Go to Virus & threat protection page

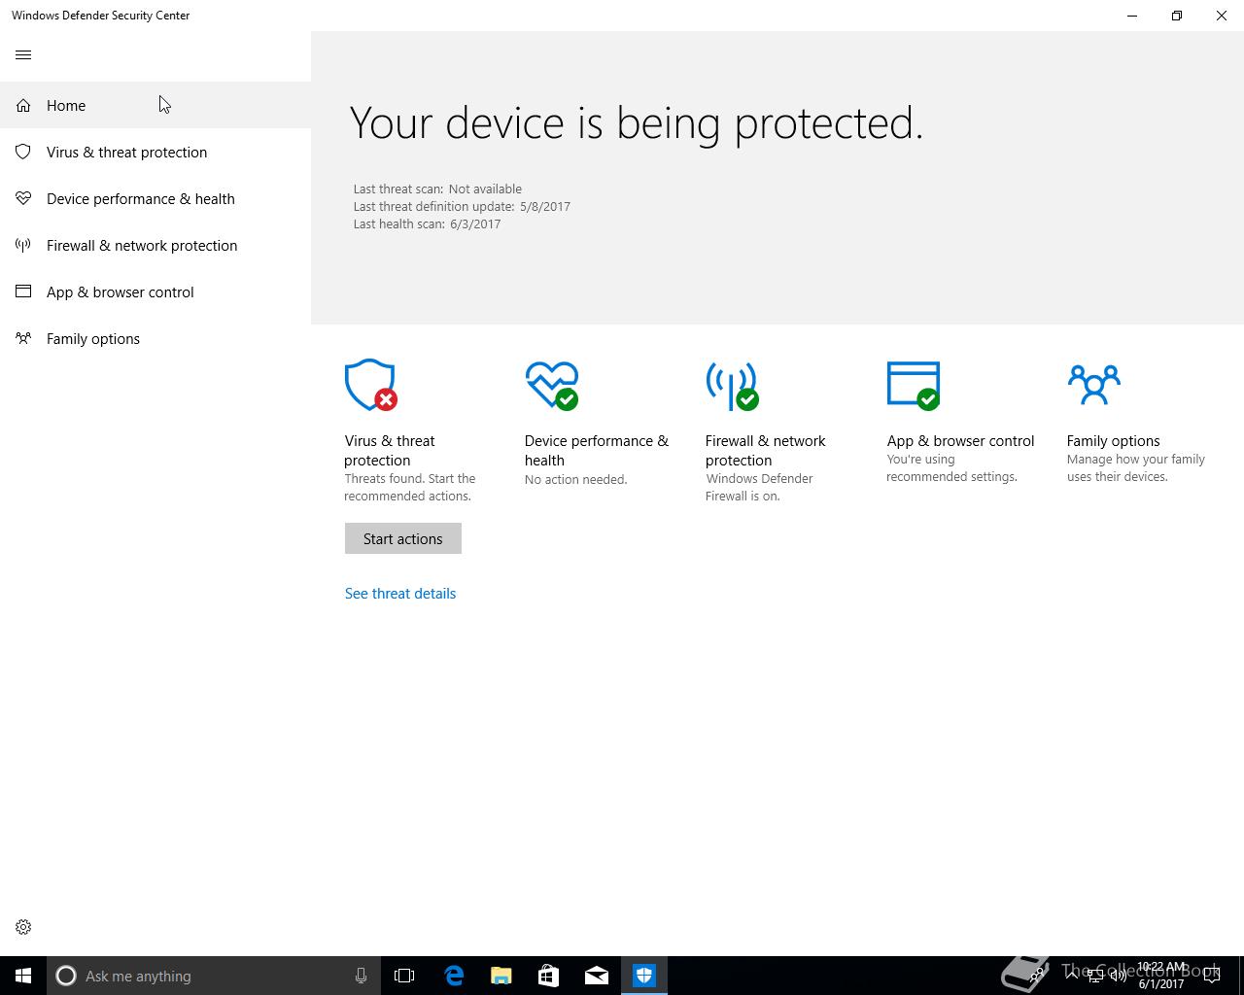[155, 152]
